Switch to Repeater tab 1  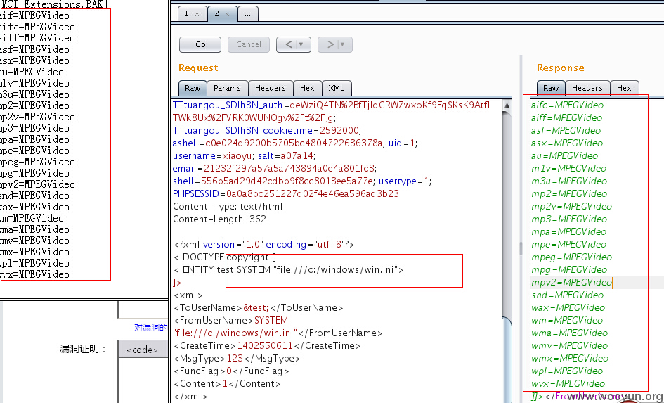(x=186, y=14)
